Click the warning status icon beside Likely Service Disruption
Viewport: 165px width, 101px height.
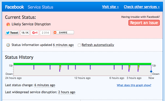pos(8,24)
